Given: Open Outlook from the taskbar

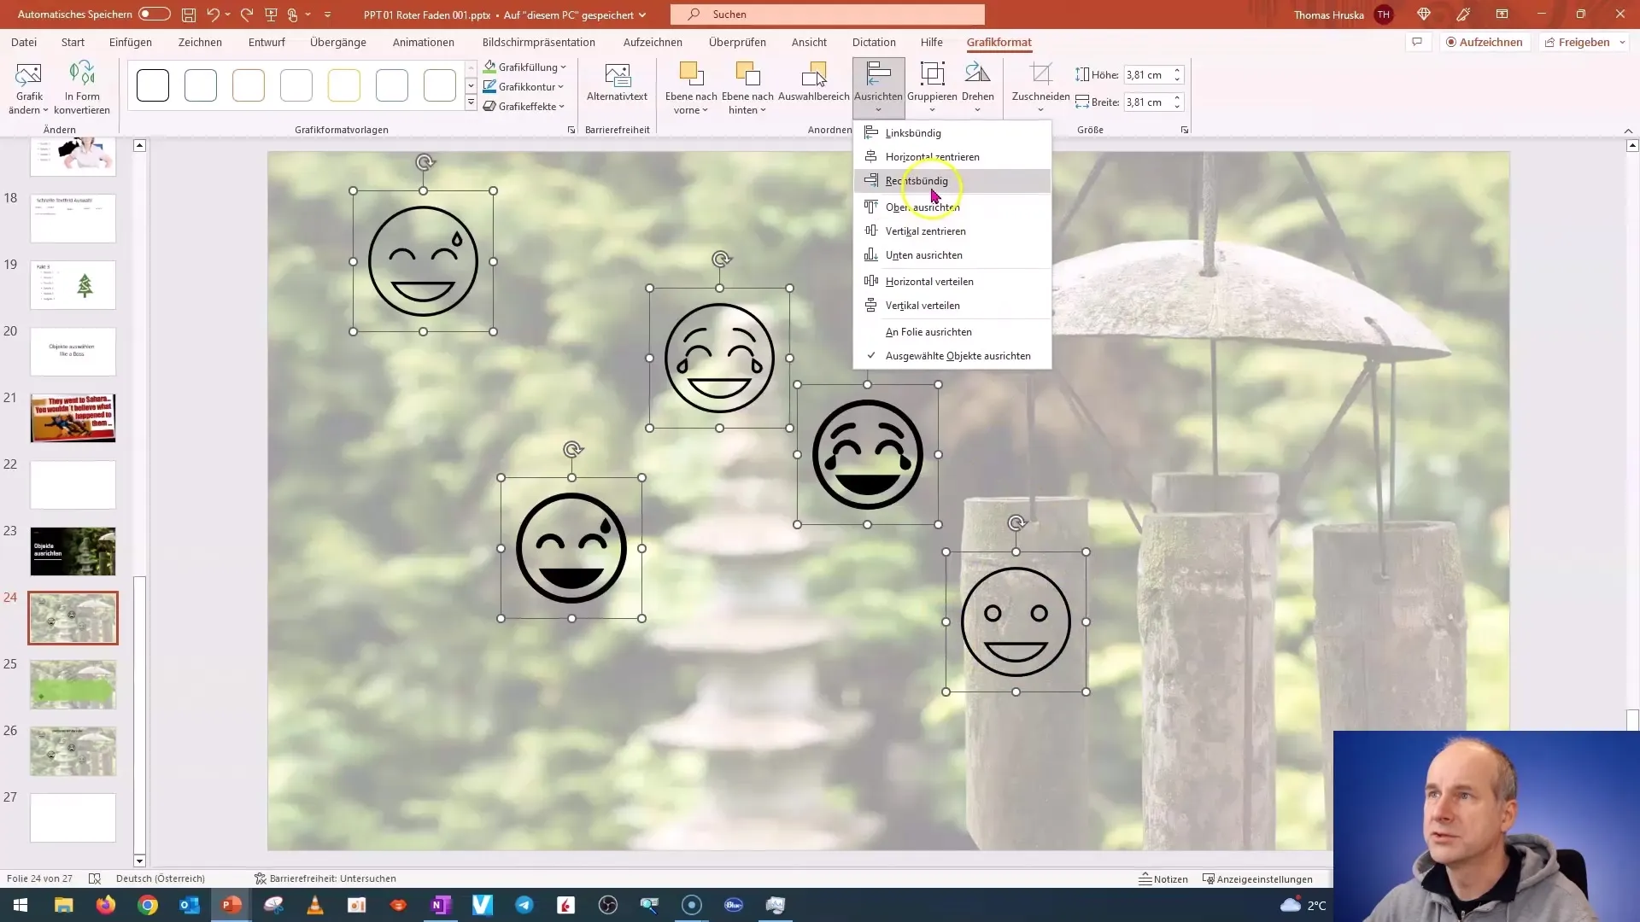Looking at the screenshot, I should click(x=190, y=905).
